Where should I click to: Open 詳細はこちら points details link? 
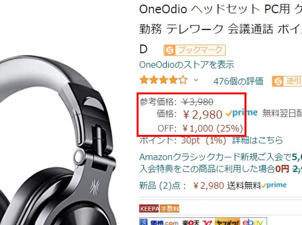tap(258, 140)
